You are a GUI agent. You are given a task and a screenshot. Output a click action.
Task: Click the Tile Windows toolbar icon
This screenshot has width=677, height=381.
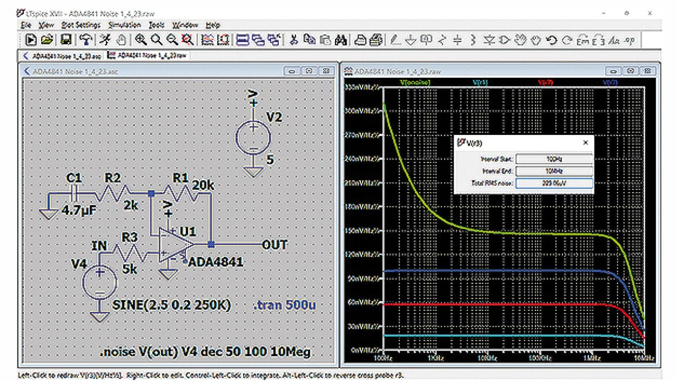tap(243, 40)
